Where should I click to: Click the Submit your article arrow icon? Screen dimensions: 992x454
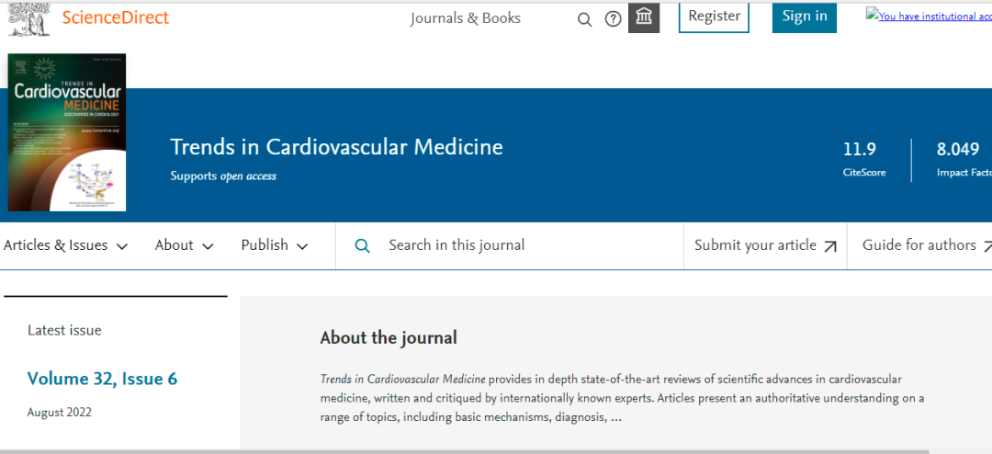(830, 246)
